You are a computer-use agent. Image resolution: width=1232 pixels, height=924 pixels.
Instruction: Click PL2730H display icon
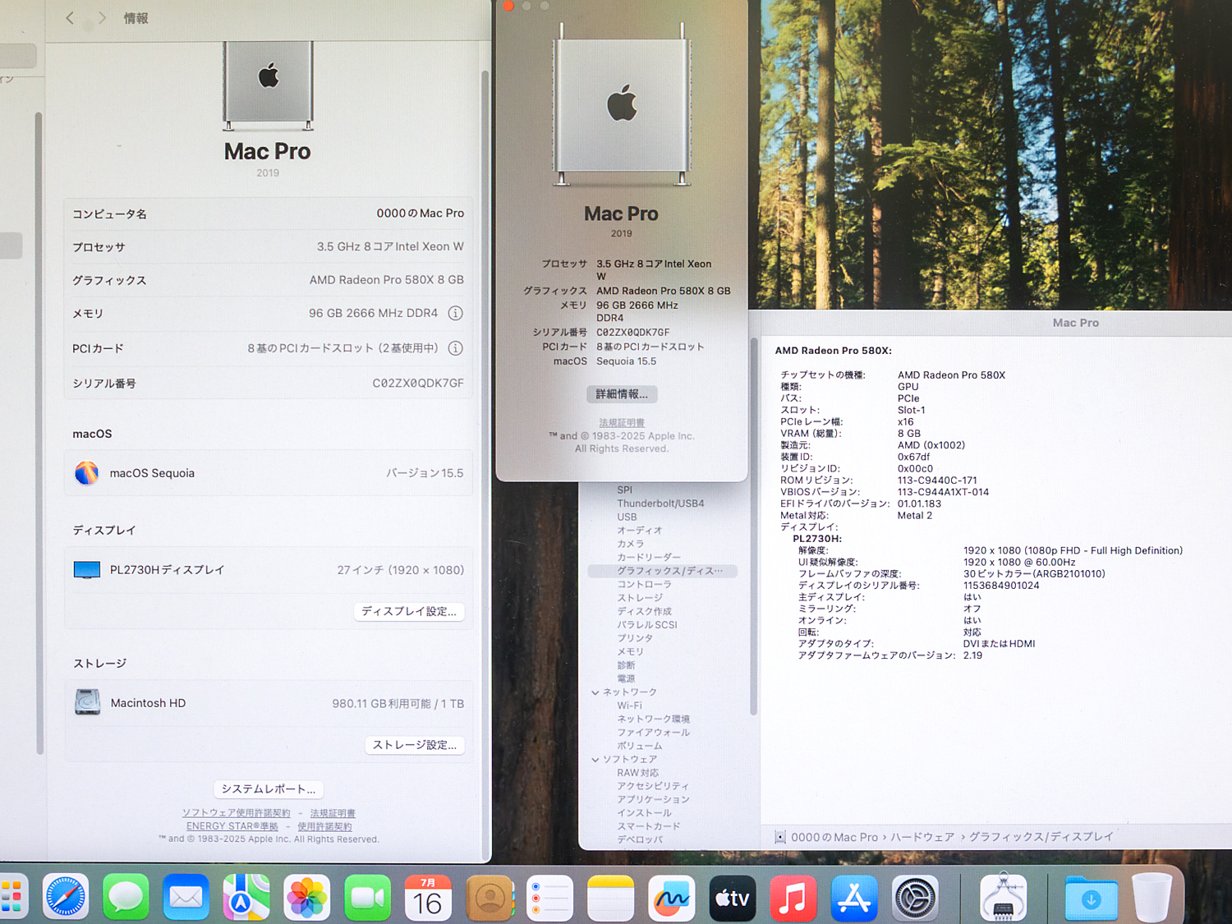(x=87, y=569)
